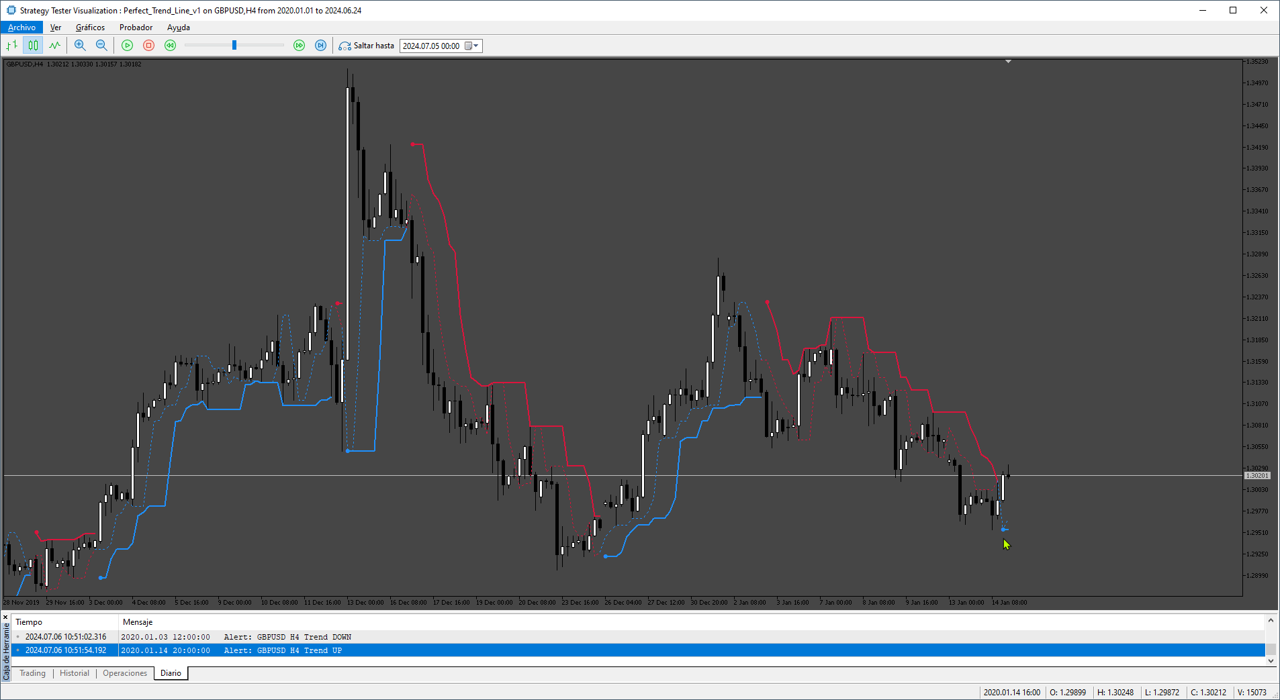Open the Archivo menu
This screenshot has height=700, width=1280.
(x=21, y=28)
